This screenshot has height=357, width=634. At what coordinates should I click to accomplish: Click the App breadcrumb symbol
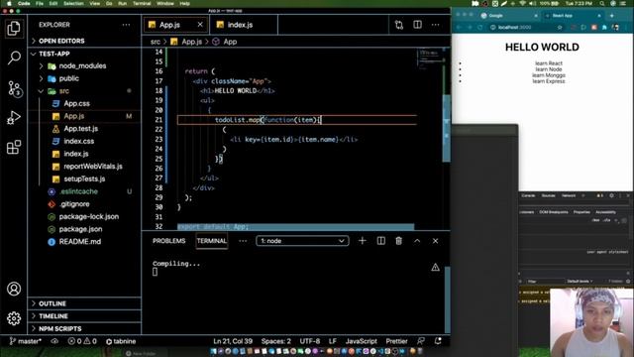225,42
